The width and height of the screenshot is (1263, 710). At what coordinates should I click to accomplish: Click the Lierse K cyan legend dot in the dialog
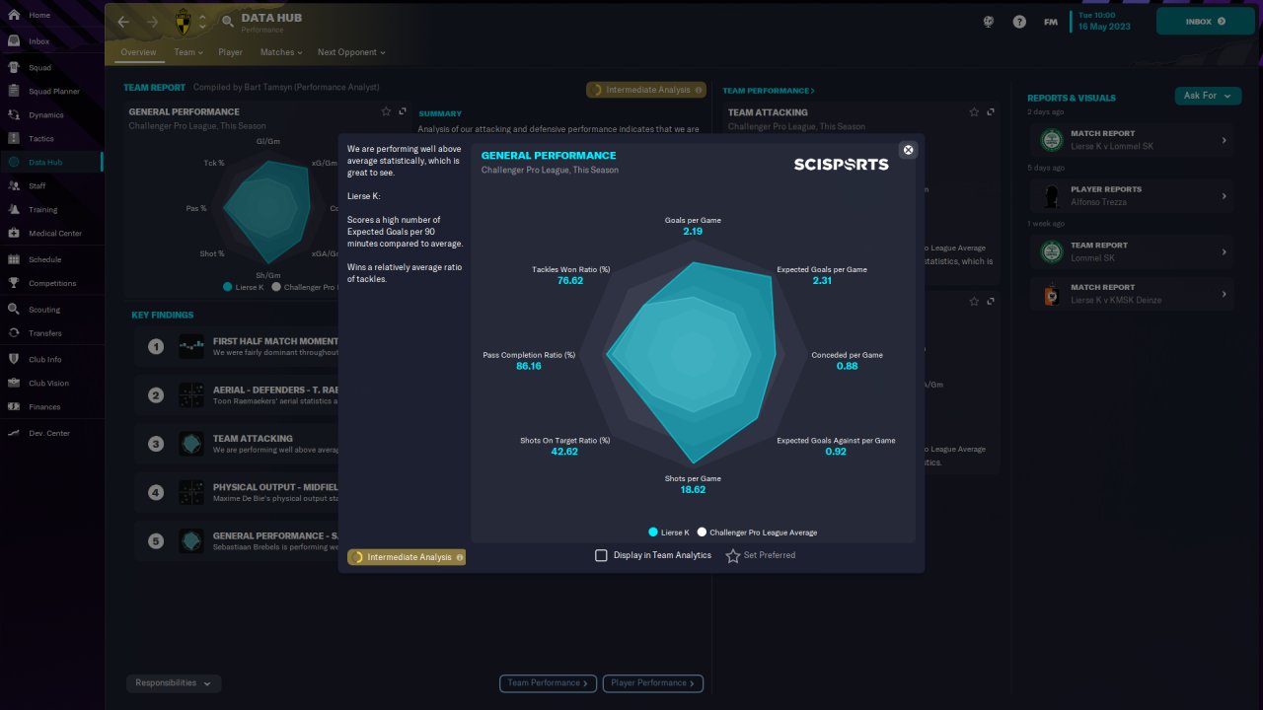(x=653, y=532)
